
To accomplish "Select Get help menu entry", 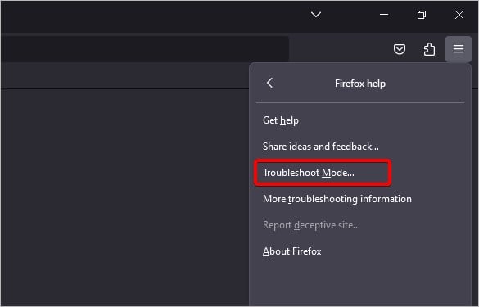I will pos(359,120).
